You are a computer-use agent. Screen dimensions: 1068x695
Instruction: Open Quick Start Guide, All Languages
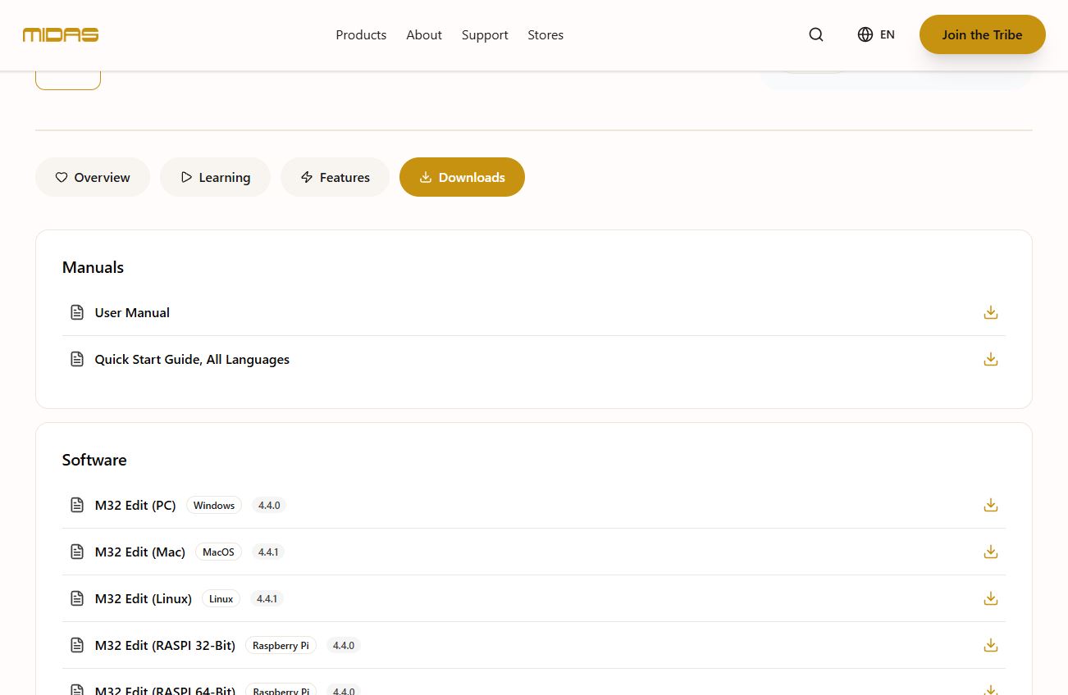tap(192, 359)
